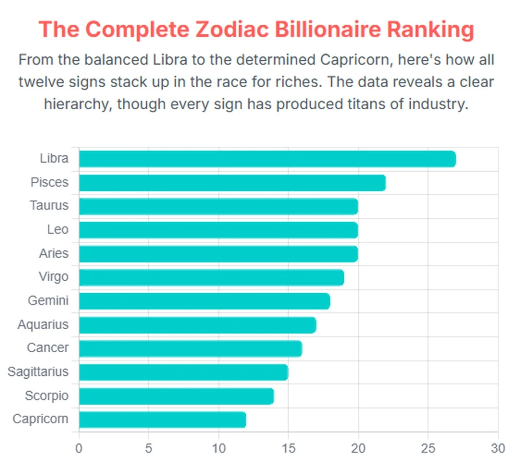Click the Libra axis label

(54, 158)
